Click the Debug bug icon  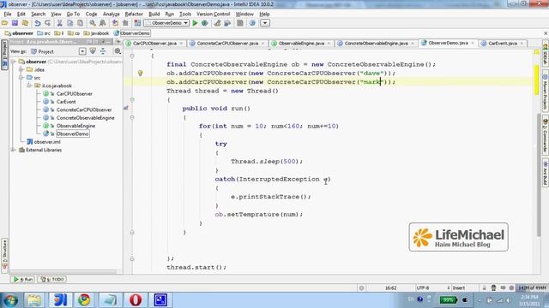pyautogui.click(x=205, y=23)
